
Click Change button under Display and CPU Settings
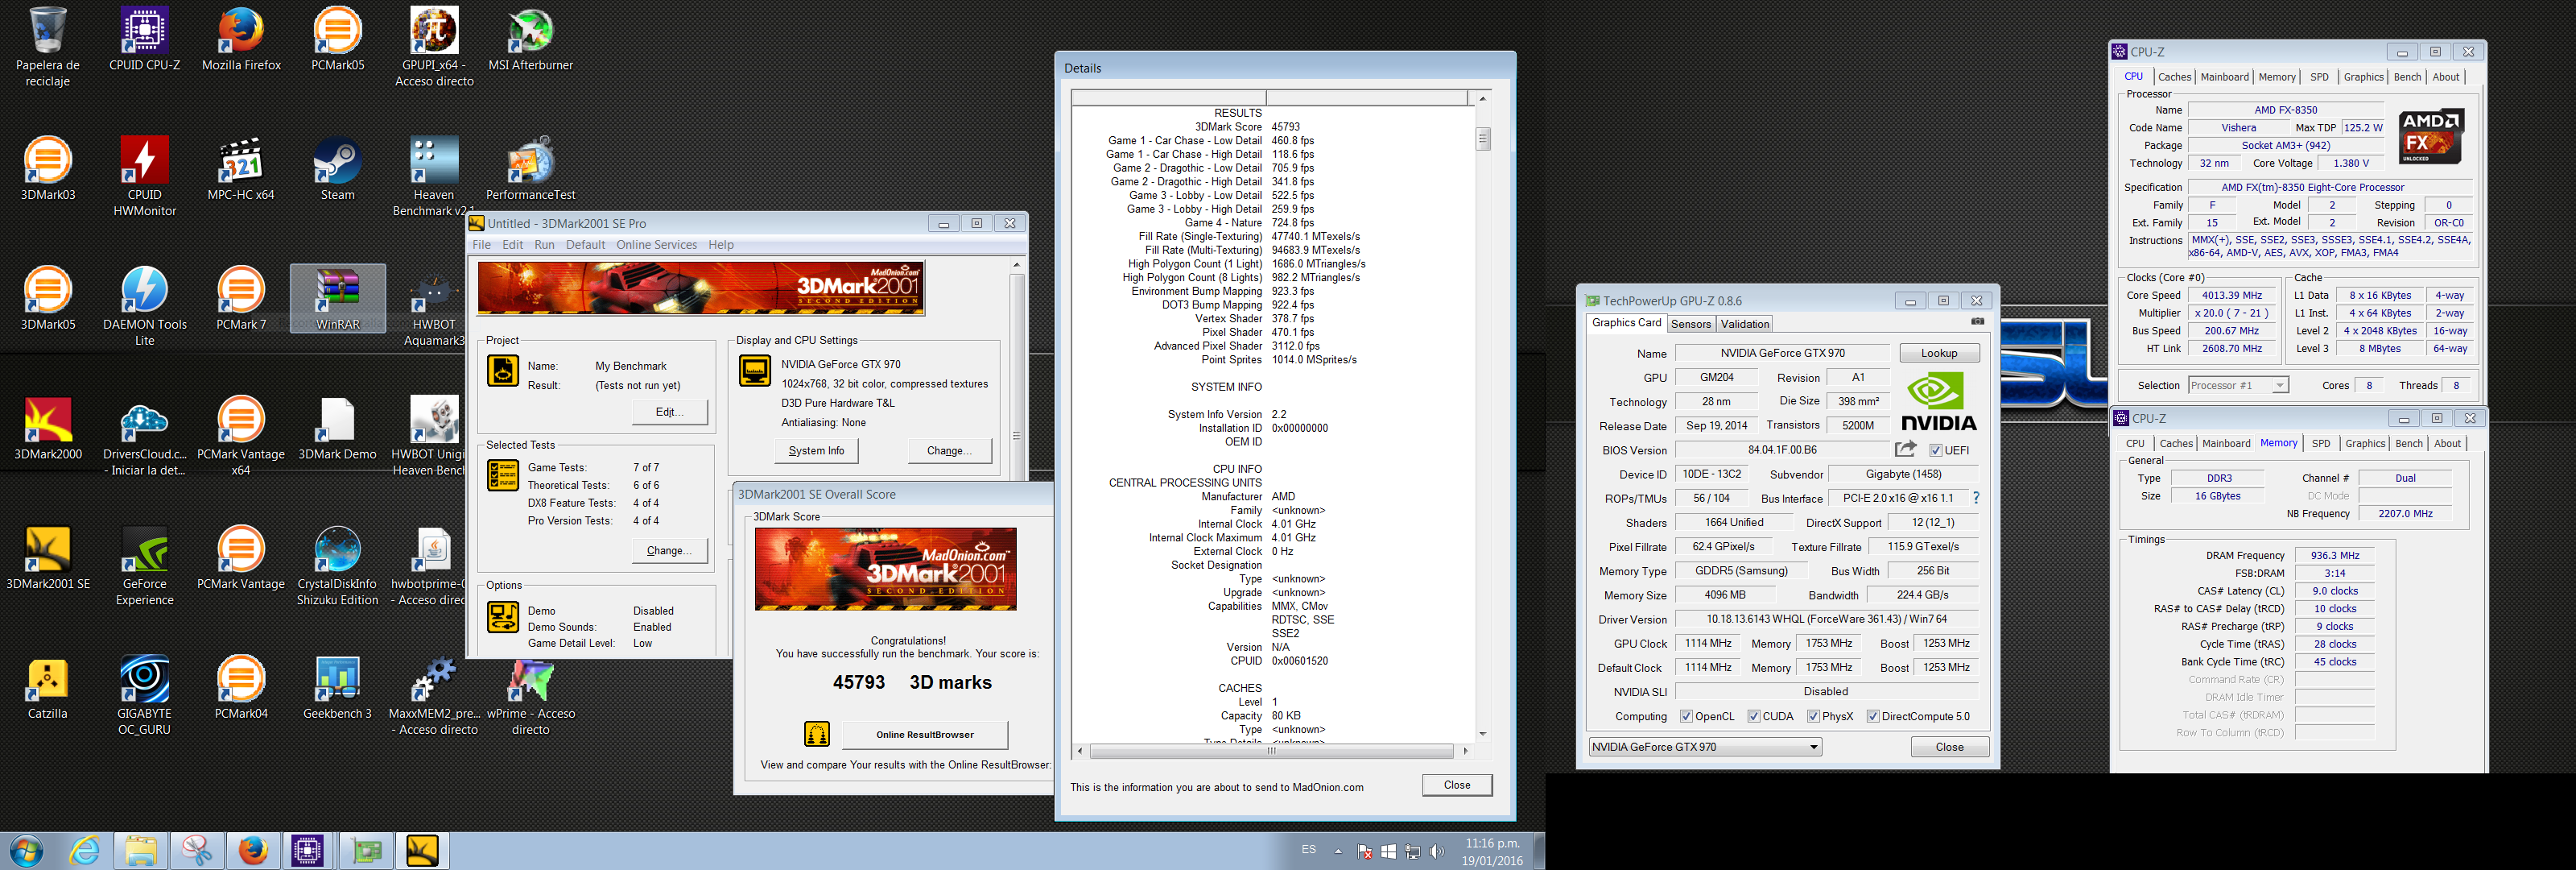[x=949, y=450]
